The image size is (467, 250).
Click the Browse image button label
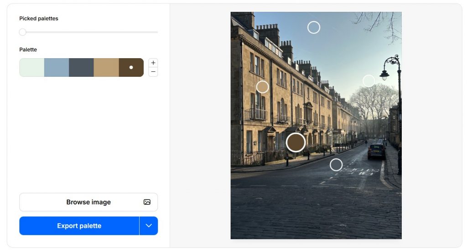click(88, 202)
